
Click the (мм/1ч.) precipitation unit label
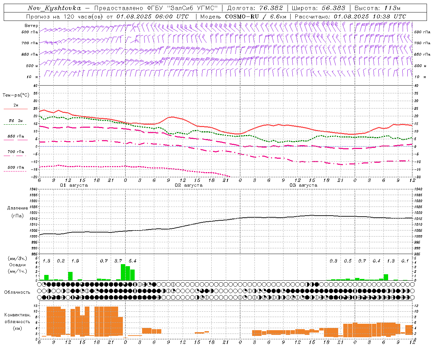point(17,271)
